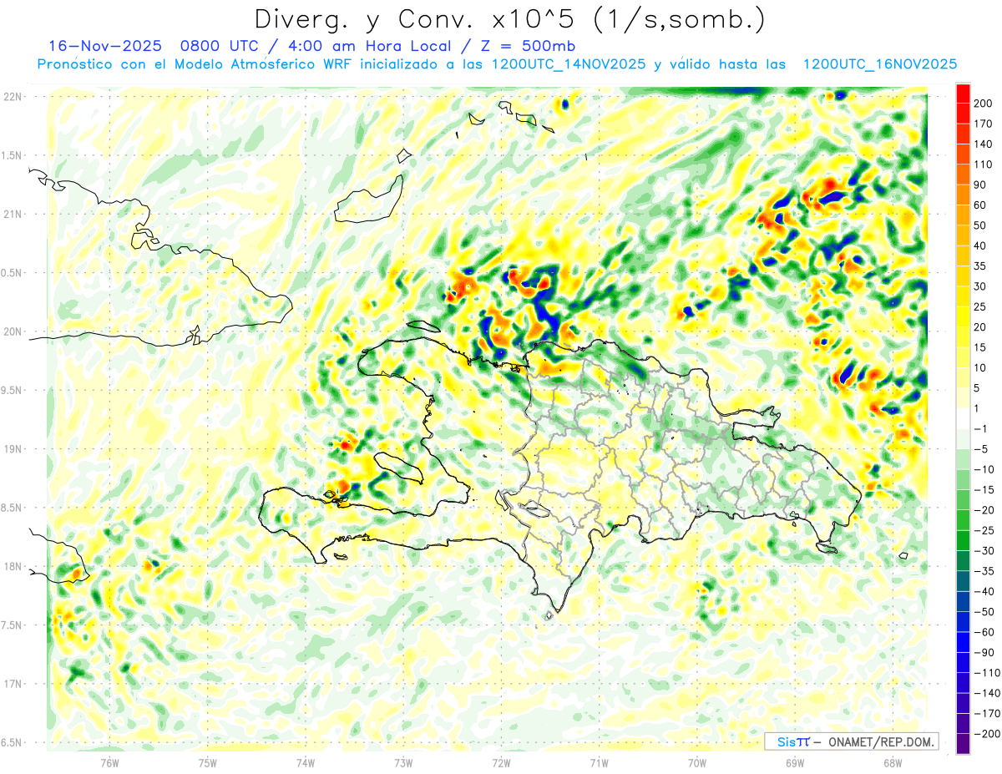Click the "19N" latitude label
The image size is (1002, 774).
(12, 449)
